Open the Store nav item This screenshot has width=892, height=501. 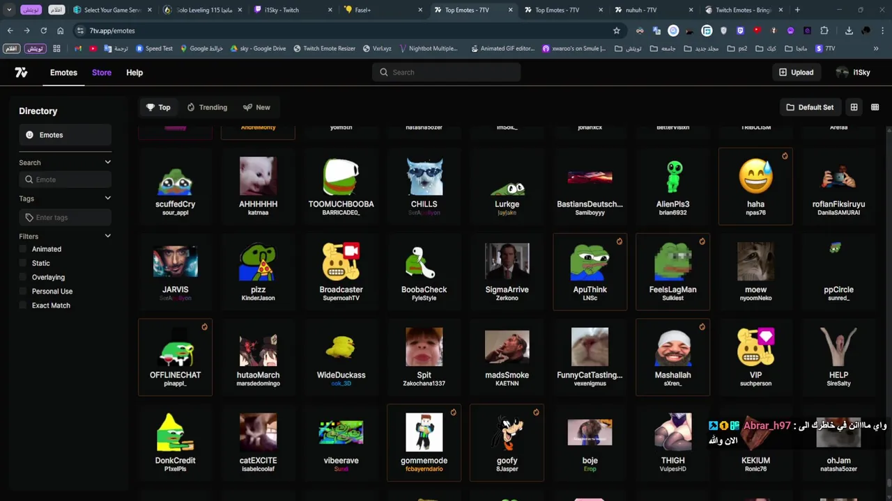(102, 72)
